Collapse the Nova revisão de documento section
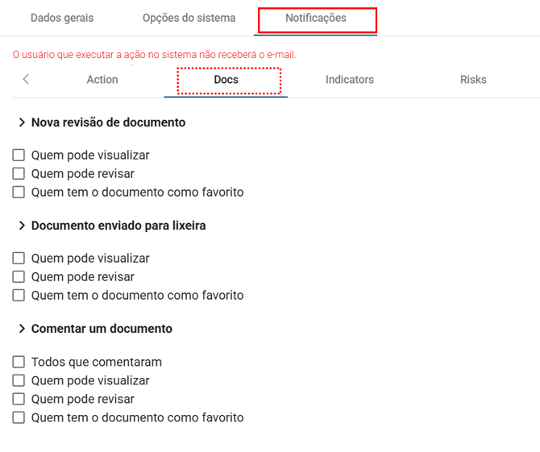Screen dimensions: 540x452 [x=23, y=122]
